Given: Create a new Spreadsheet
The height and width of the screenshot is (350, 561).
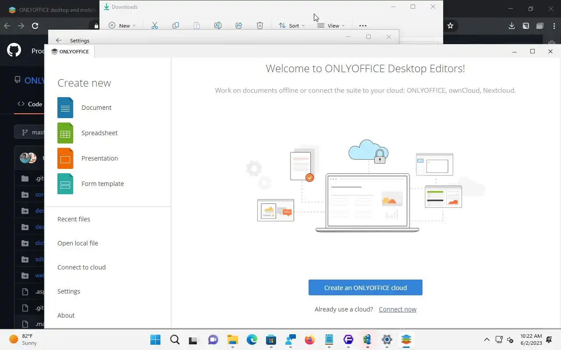Looking at the screenshot, I should click(88, 133).
